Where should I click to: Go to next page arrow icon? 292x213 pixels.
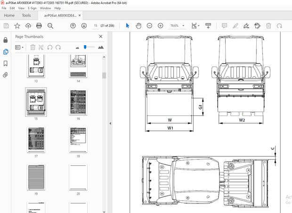click(84, 26)
